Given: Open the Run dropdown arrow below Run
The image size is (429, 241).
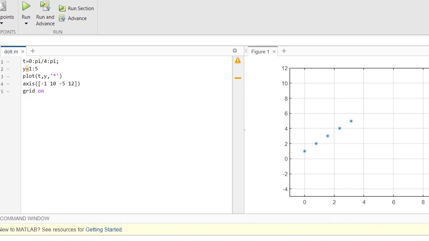Looking at the screenshot, I should (26, 24).
